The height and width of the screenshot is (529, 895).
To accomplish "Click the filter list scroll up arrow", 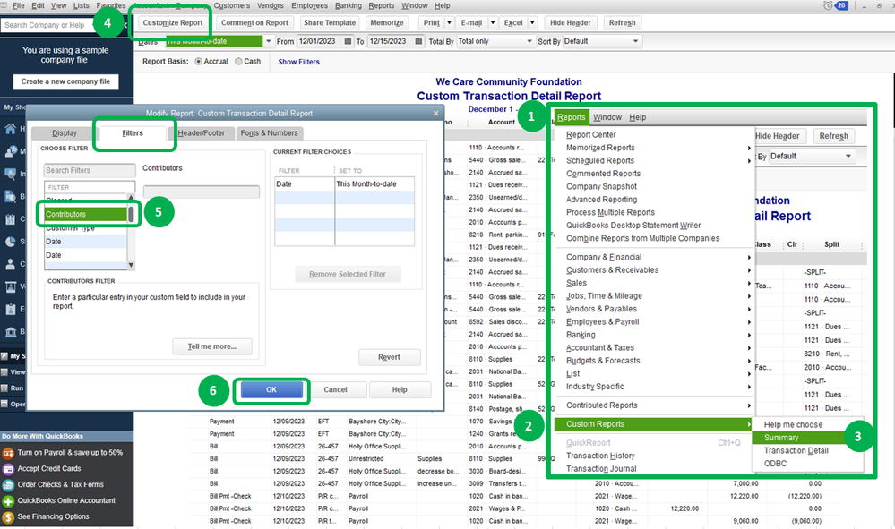I will click(x=131, y=197).
